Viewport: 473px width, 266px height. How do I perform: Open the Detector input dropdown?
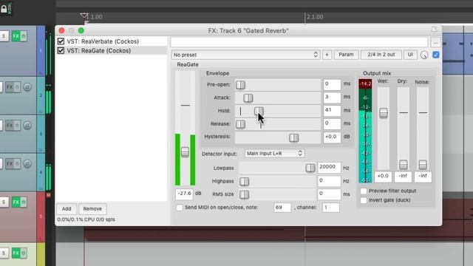[x=274, y=154]
